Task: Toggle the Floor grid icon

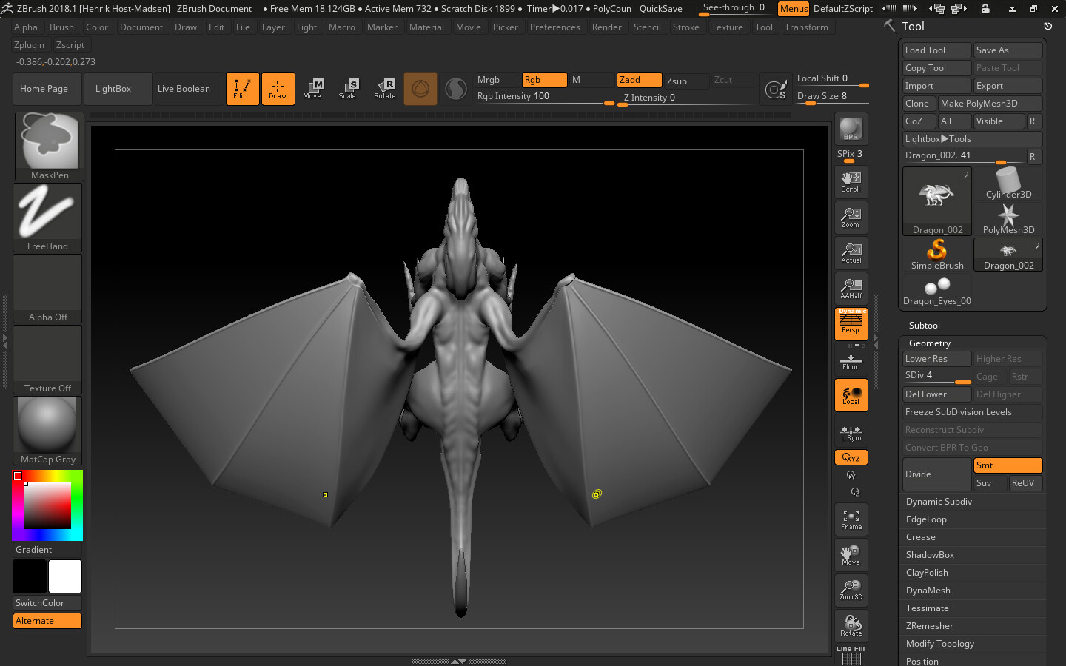Action: tap(850, 359)
